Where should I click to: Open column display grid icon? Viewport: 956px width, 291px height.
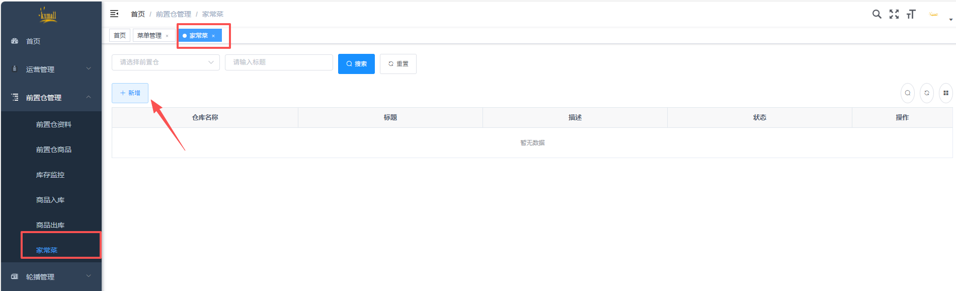pyautogui.click(x=945, y=93)
